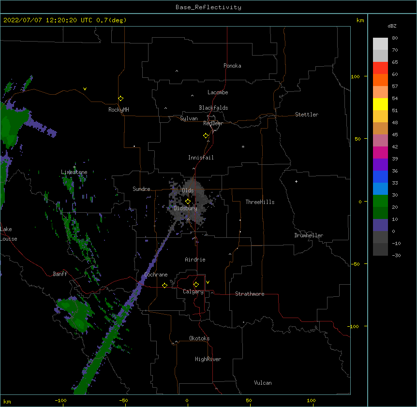Viewport: 417px width, 407px height.
Task: Select the yellow diamond marker below Cochrane label
Action: pos(164,285)
